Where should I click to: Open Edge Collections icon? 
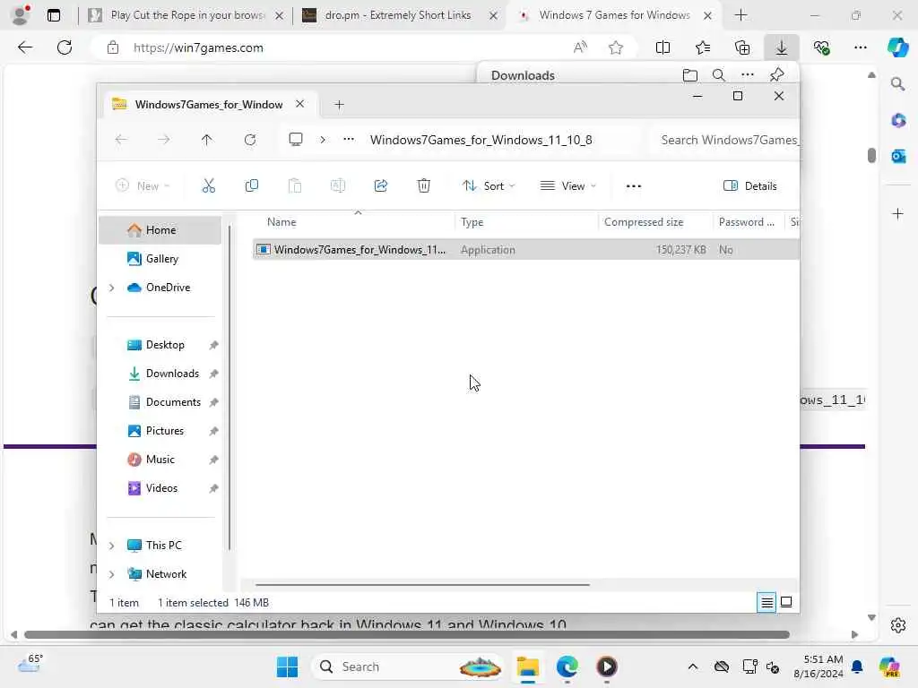[742, 48]
